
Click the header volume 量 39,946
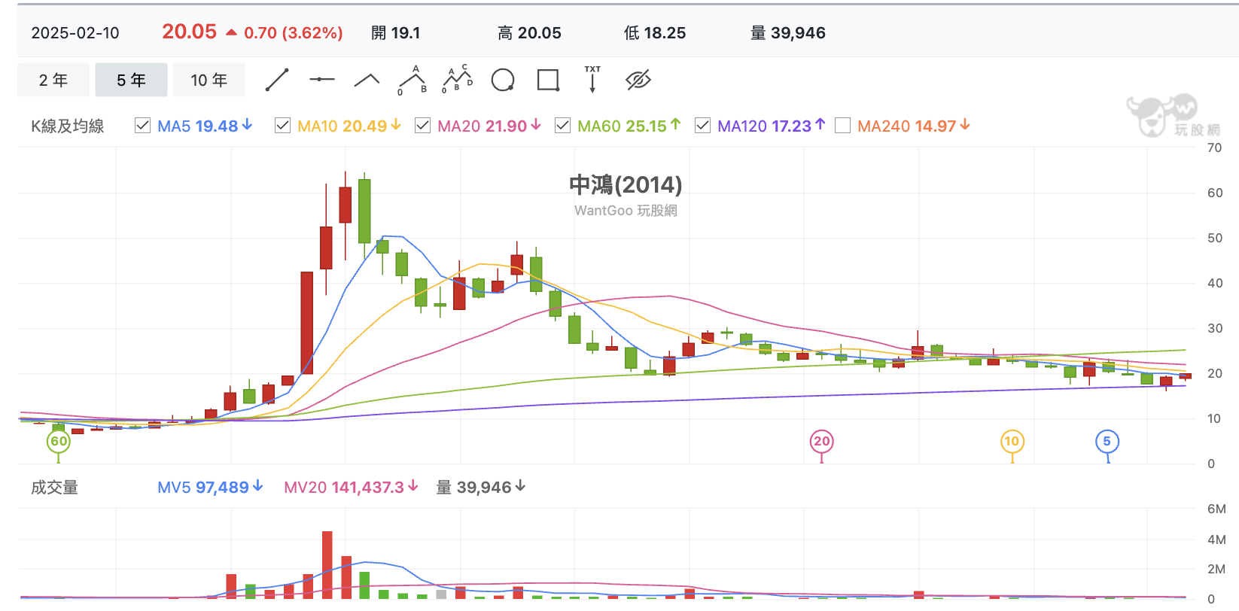point(788,33)
